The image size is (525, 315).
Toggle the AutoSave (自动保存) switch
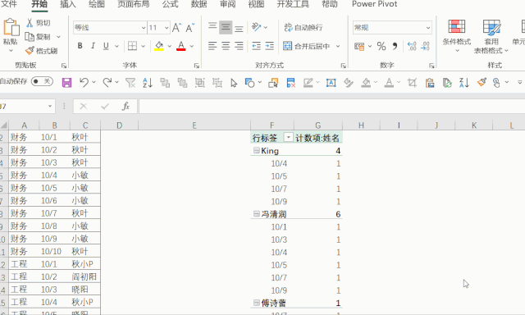pos(42,81)
